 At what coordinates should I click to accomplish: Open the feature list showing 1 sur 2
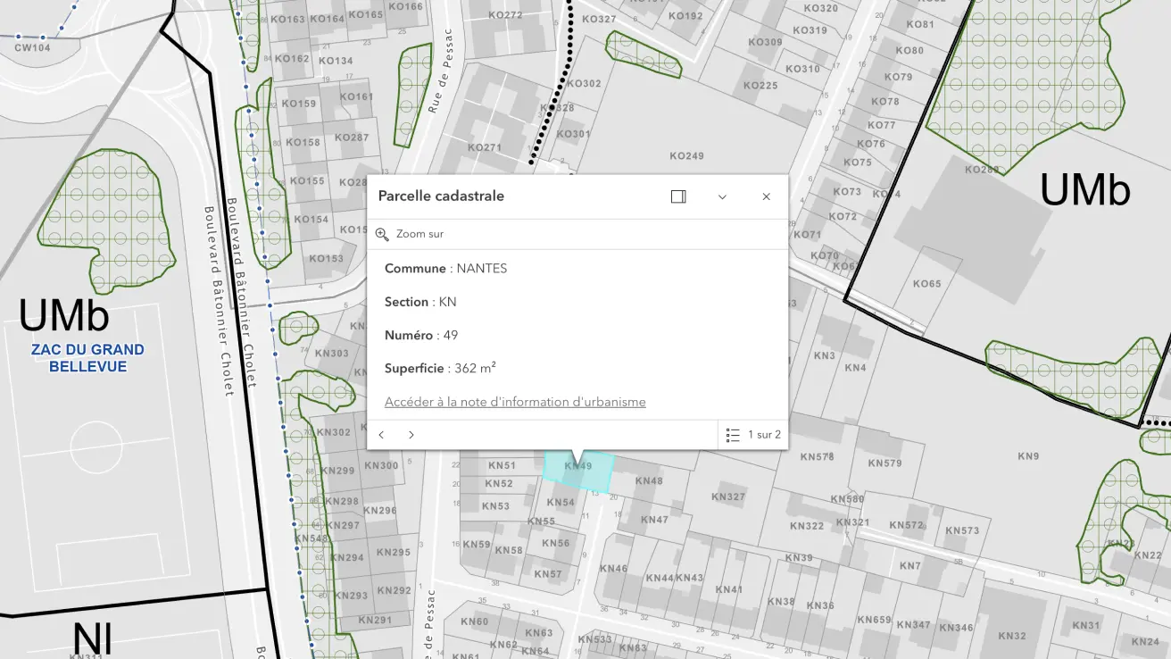pyautogui.click(x=753, y=435)
